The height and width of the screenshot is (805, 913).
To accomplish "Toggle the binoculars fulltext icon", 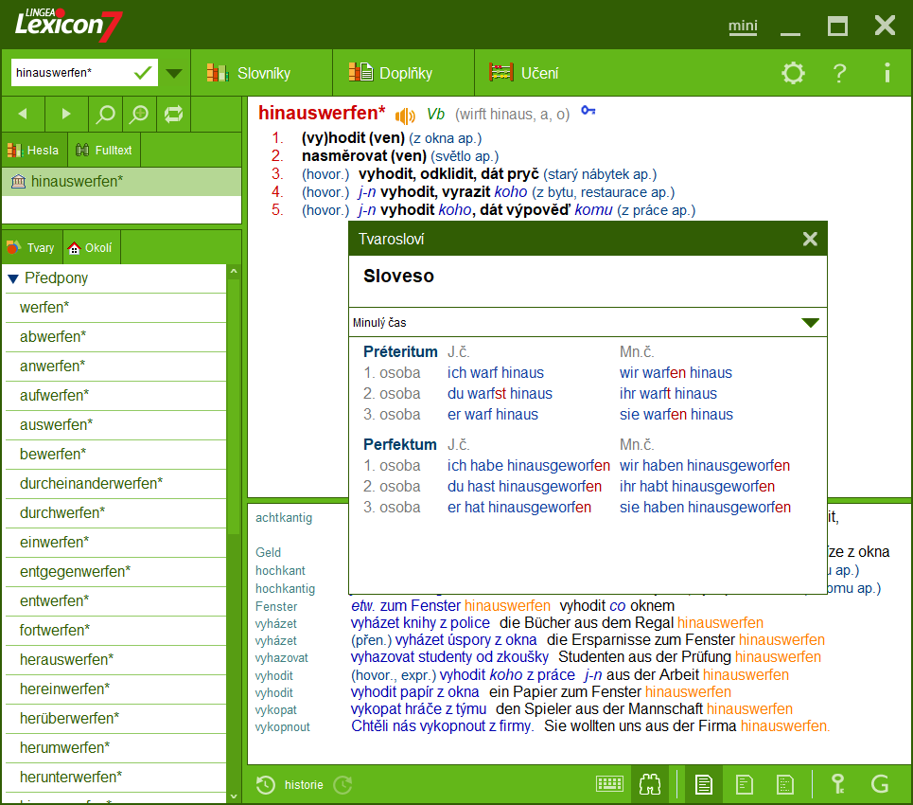I will [649, 784].
